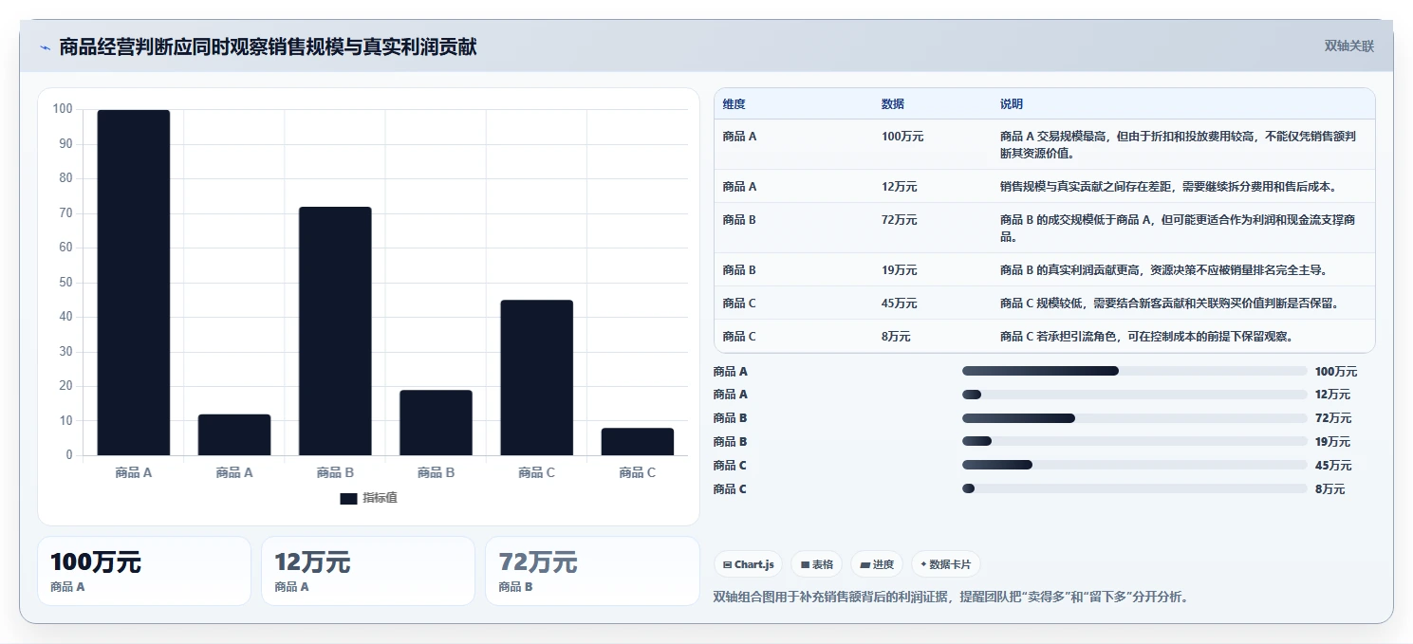The height and width of the screenshot is (644, 1413).
Task: Click the 12万元 cell in the table
Action: 900,187
